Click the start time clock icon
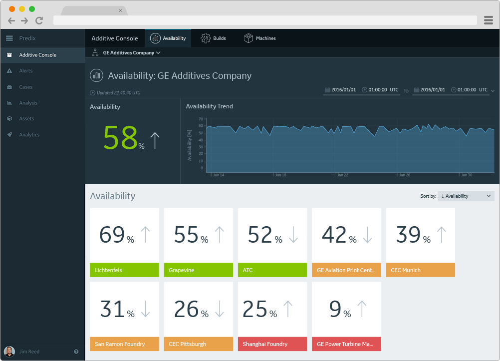 (x=364, y=90)
